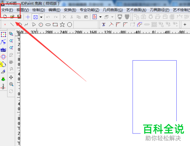Expand dropdown arrow beside crossed-box icon

click(41, 17)
